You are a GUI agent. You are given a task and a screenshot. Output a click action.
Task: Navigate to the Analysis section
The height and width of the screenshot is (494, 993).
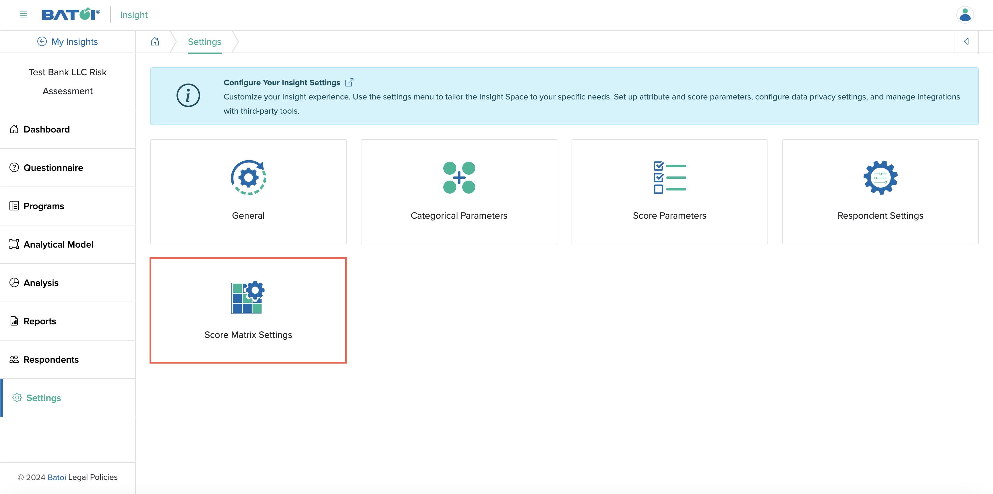[41, 282]
